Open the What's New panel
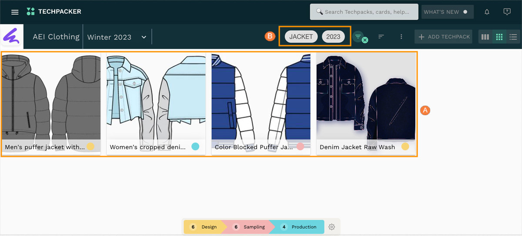Viewport: 522px width, 236px height. (x=446, y=12)
